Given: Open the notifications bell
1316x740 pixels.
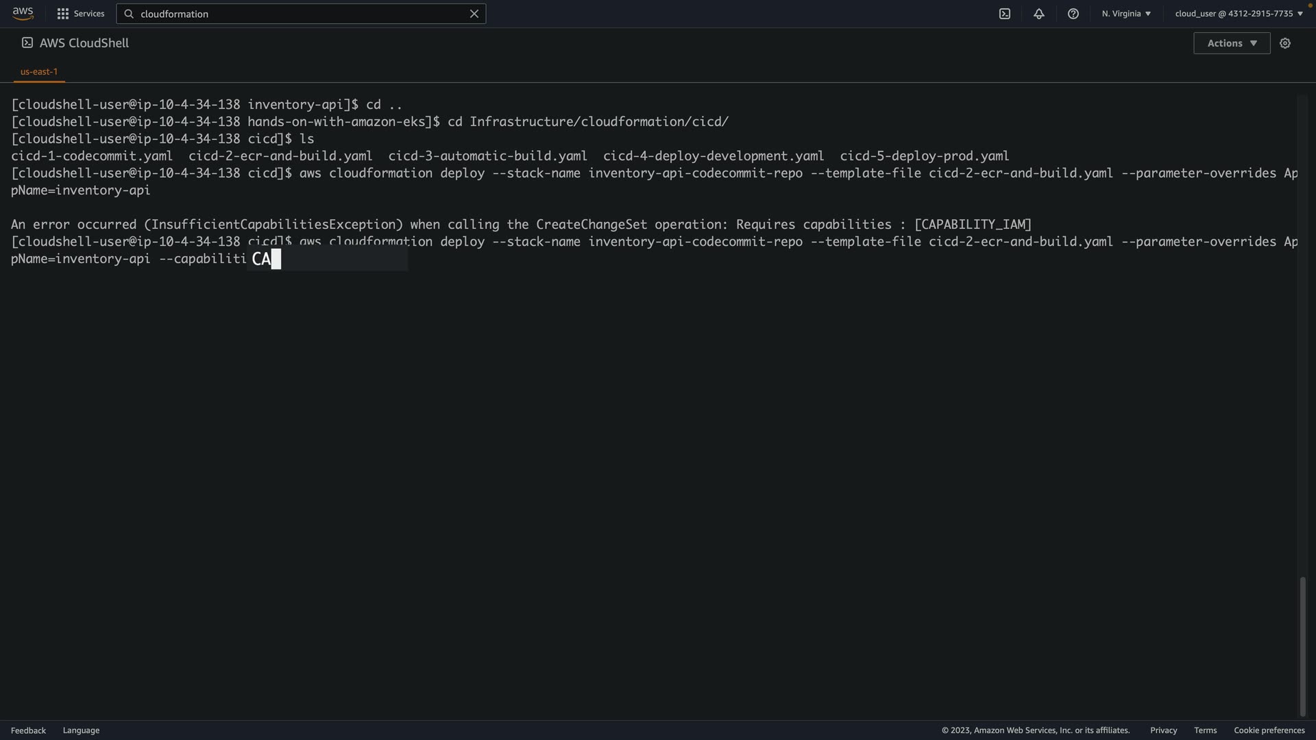Looking at the screenshot, I should pyautogui.click(x=1039, y=14).
